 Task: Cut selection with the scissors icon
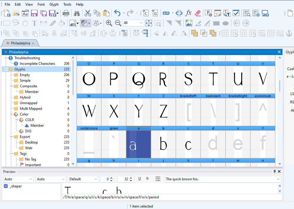[x=88, y=13]
